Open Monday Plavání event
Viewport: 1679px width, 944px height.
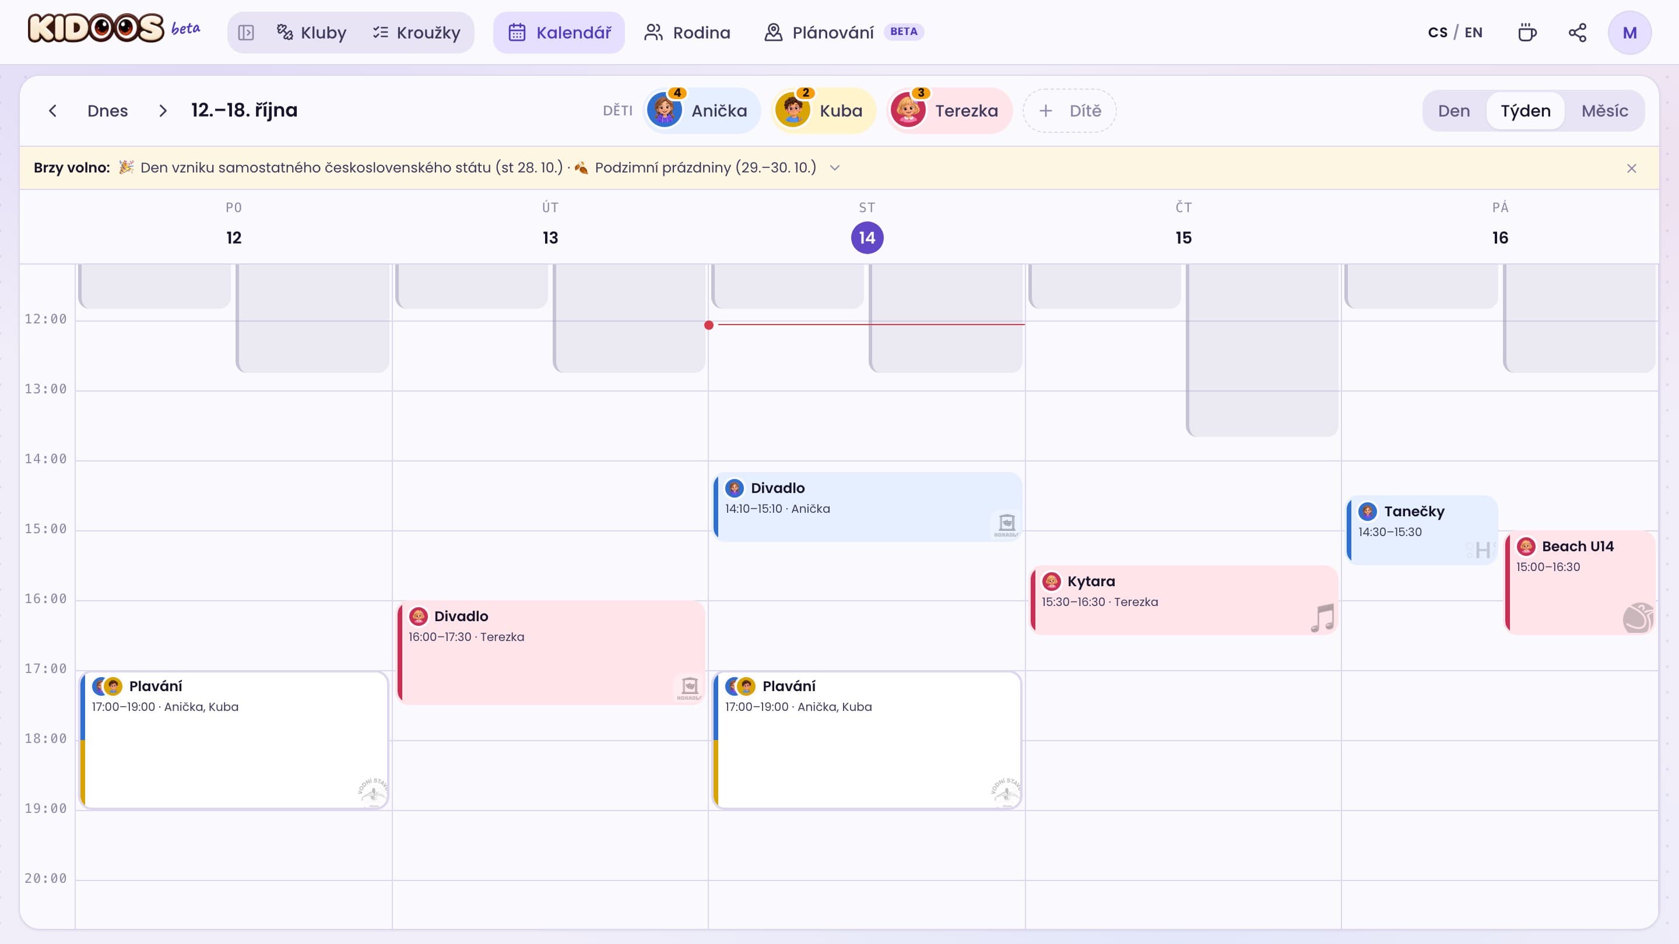[x=234, y=740]
